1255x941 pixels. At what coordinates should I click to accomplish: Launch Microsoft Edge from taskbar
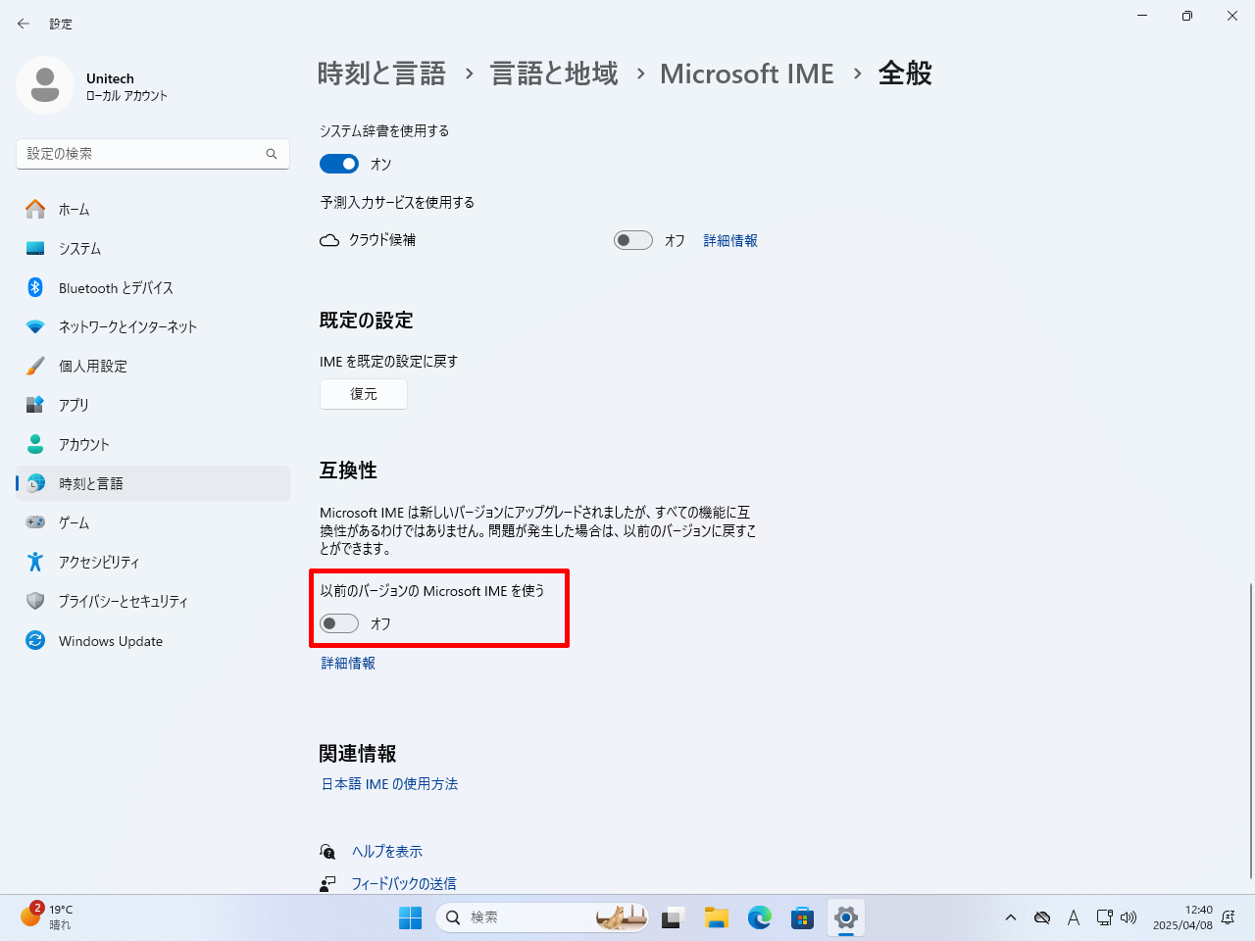[760, 917]
